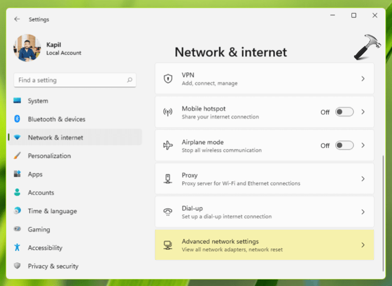
Task: Open Dial-up via its chevron arrow
Action: (363, 212)
